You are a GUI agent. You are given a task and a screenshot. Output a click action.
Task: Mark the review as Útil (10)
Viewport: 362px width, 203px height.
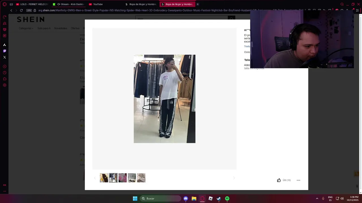click(x=284, y=180)
